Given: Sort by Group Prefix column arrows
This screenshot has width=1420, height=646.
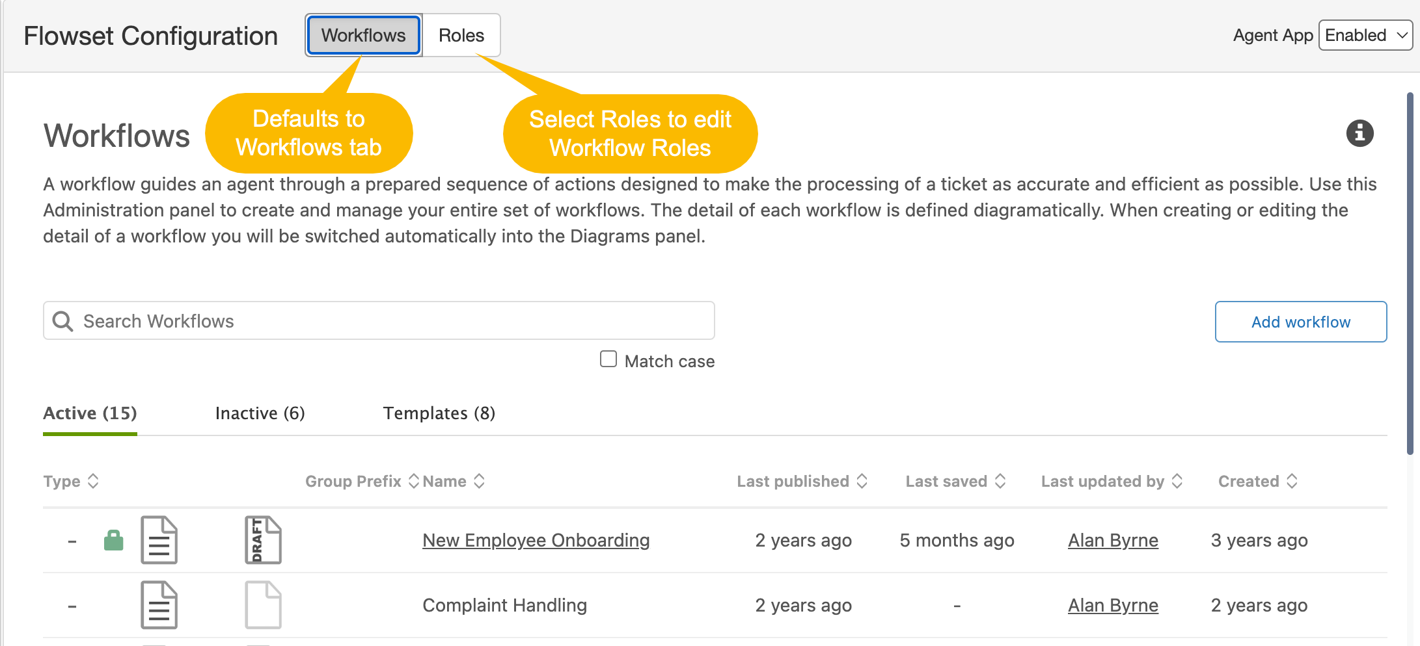Looking at the screenshot, I should 413,481.
